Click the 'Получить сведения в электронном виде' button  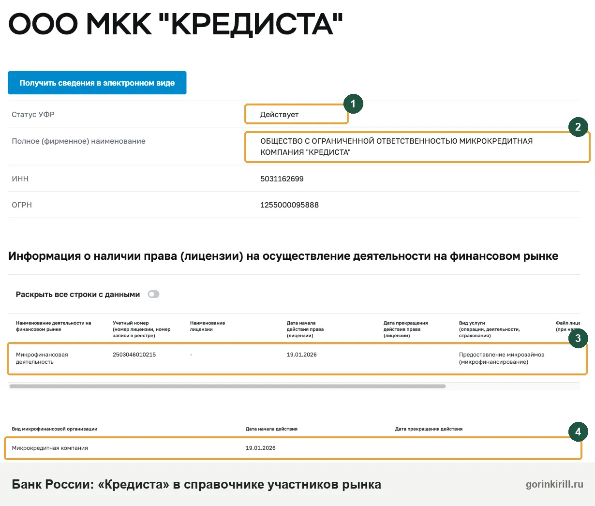[x=97, y=83]
